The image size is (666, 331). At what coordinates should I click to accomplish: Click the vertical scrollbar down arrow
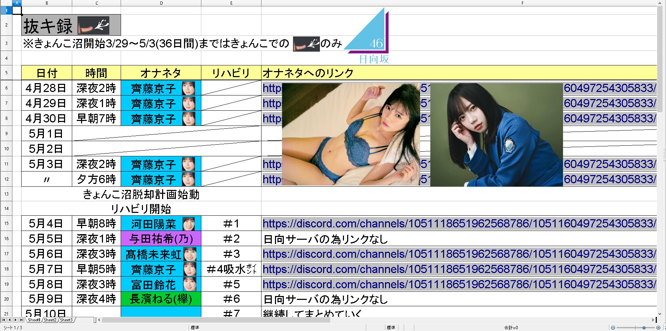pyautogui.click(x=660, y=314)
